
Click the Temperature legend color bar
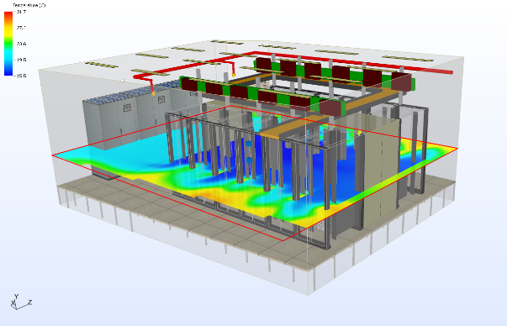coord(8,44)
